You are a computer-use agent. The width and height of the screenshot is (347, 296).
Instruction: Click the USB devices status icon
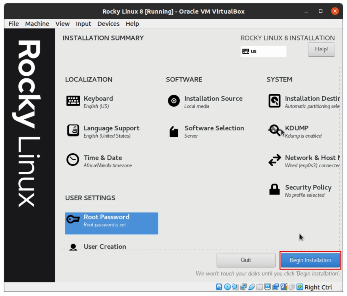(251, 287)
